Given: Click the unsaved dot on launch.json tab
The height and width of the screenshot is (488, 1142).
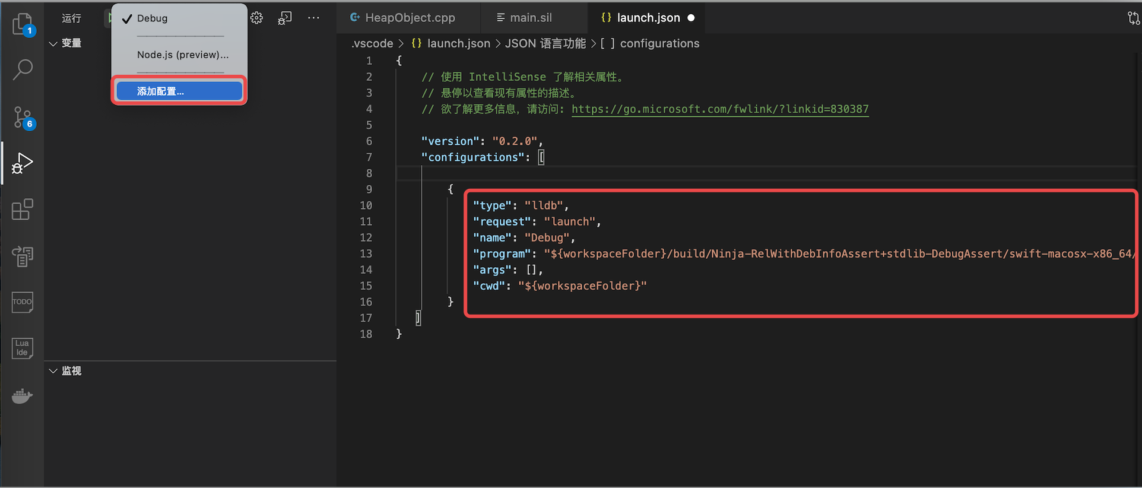Looking at the screenshot, I should tap(691, 18).
